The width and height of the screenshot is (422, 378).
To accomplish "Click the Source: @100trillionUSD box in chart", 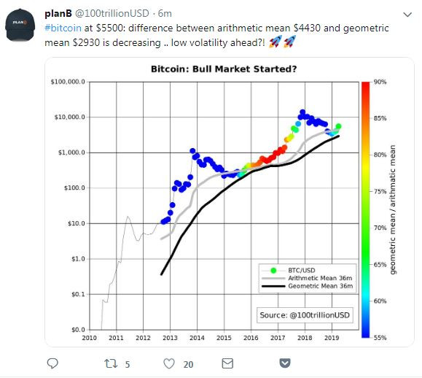I will coord(305,315).
